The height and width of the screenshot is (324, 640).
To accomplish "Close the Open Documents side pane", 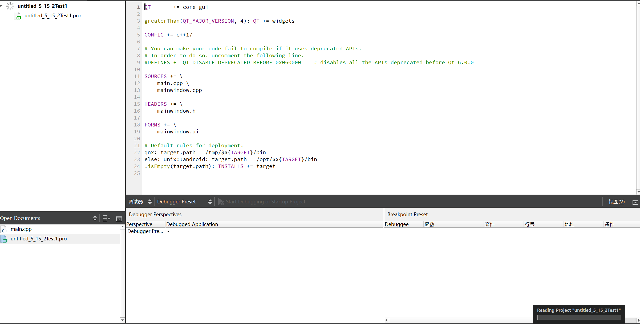I will pos(119,219).
